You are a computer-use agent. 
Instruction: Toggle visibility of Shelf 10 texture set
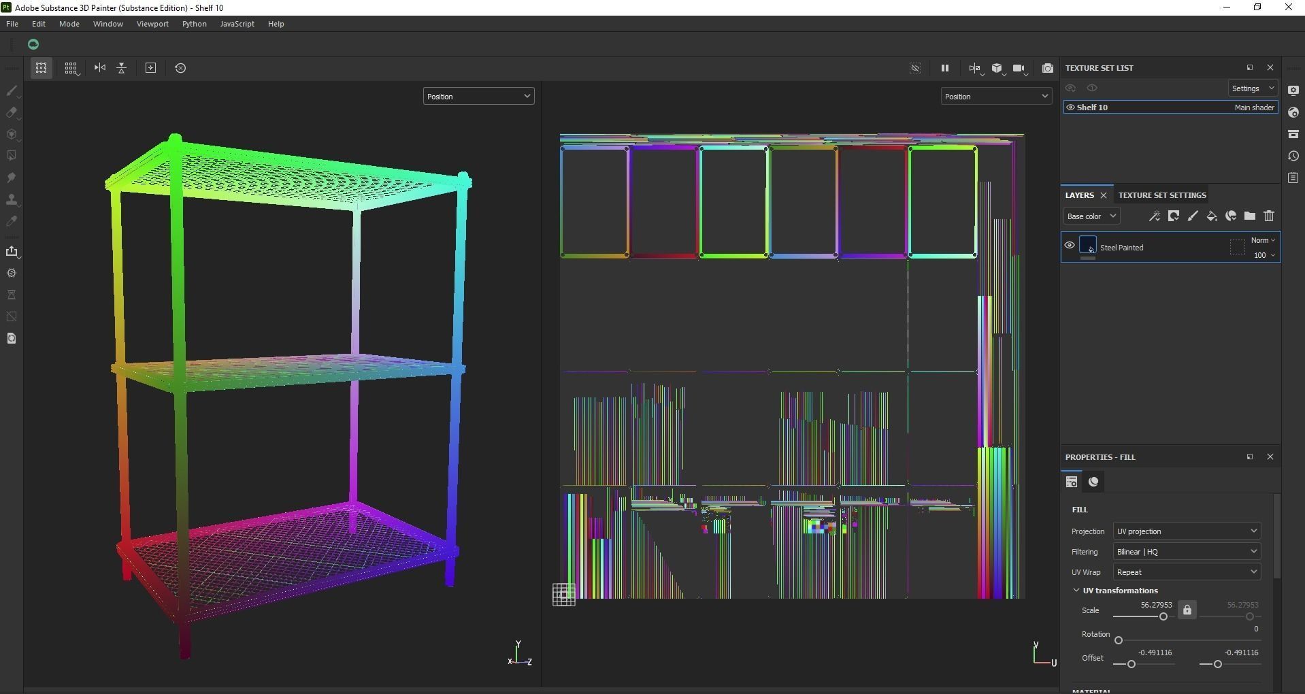click(x=1070, y=108)
